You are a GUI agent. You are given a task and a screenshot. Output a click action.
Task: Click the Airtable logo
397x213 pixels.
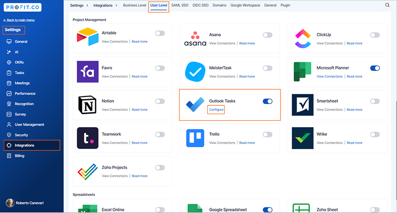click(88, 37)
